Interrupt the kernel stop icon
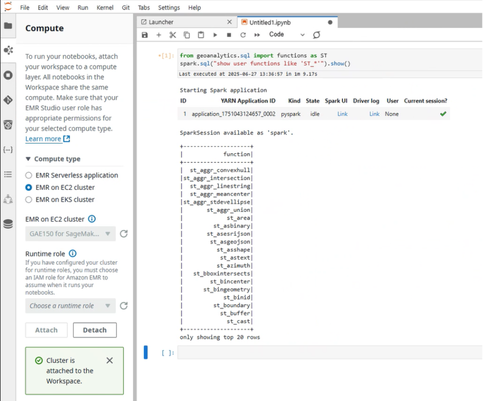483x401 pixels. (229, 35)
